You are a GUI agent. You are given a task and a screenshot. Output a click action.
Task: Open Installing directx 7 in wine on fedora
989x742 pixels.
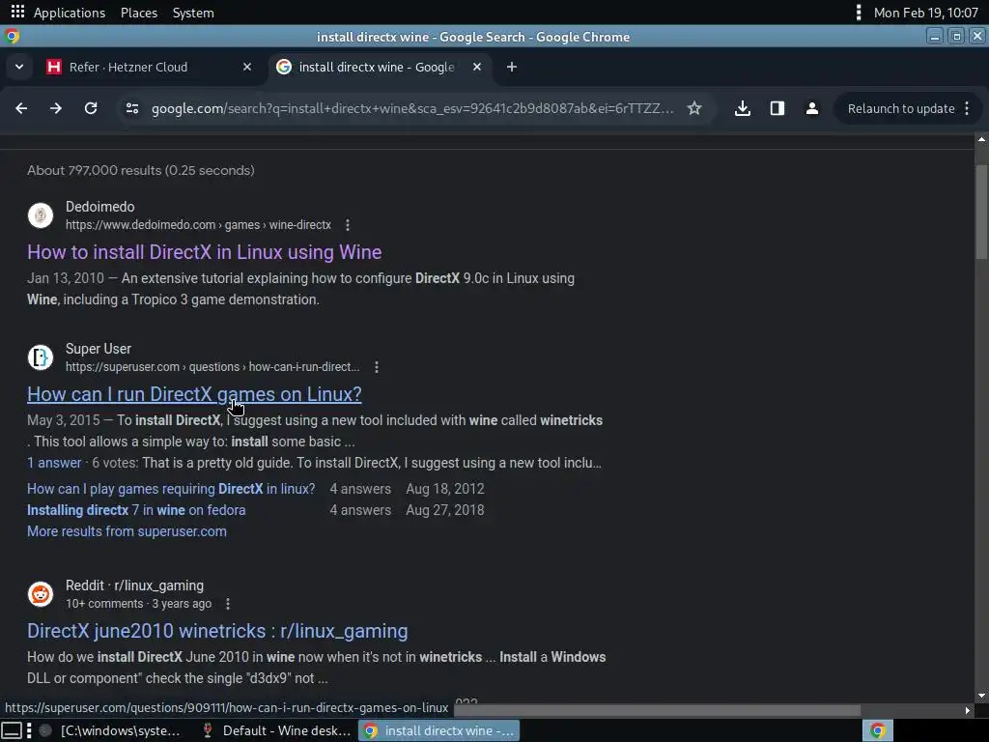tap(136, 510)
